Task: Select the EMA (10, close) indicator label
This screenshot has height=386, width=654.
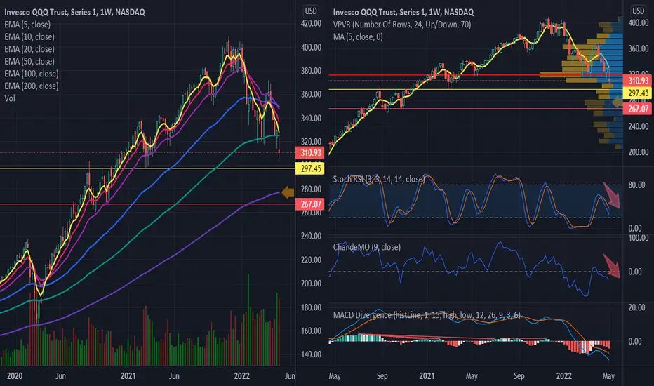Action: [x=29, y=36]
